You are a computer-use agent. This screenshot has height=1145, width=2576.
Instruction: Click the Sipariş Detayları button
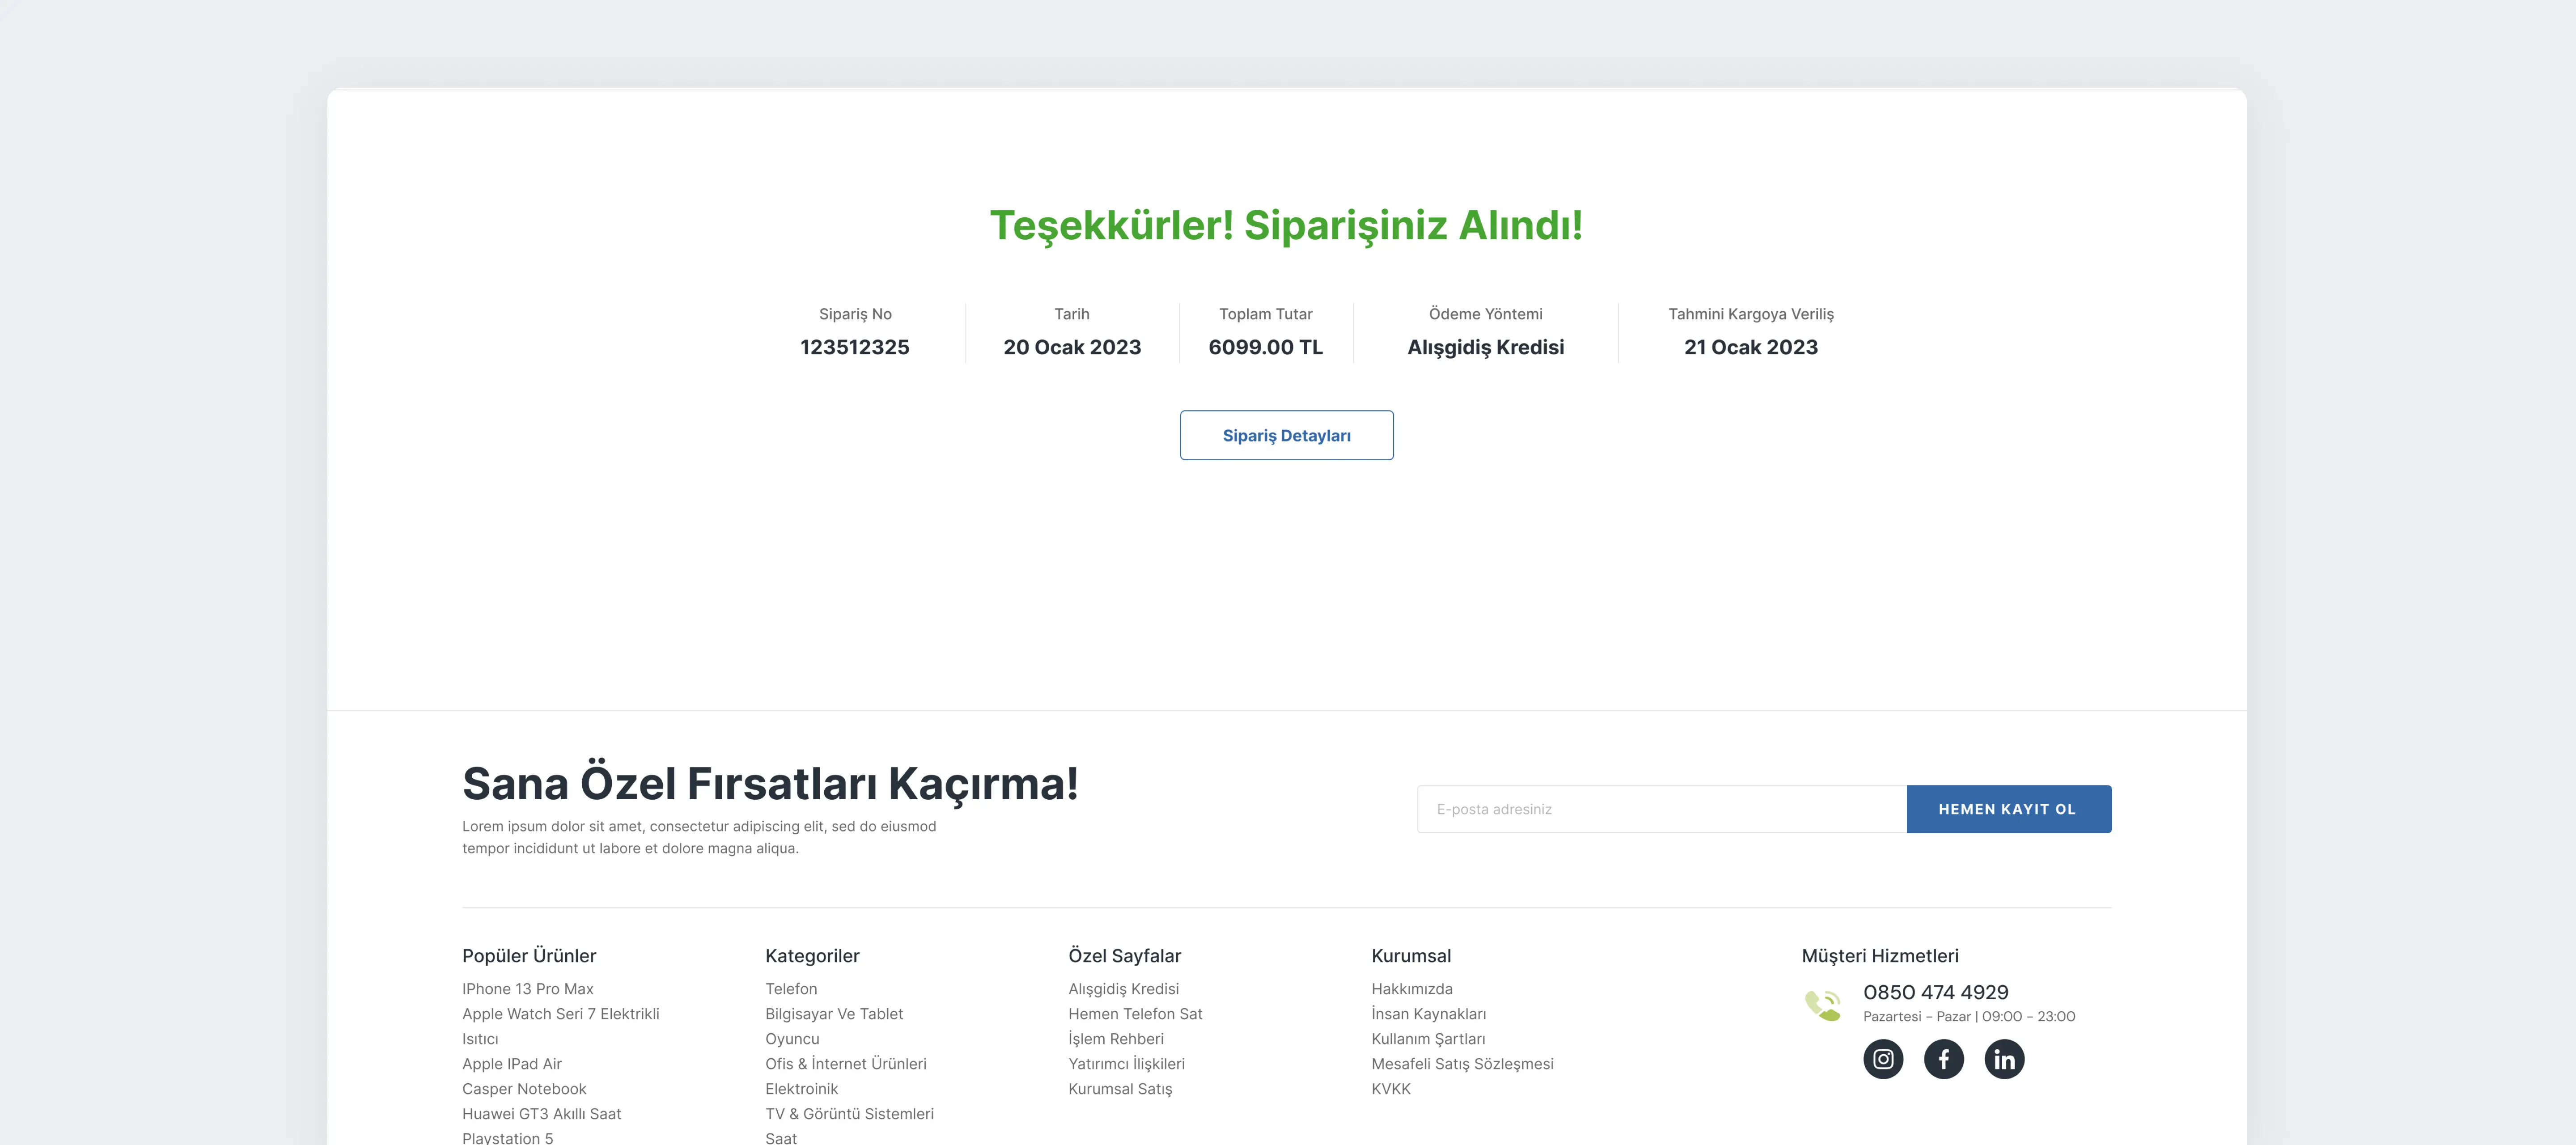point(1286,435)
